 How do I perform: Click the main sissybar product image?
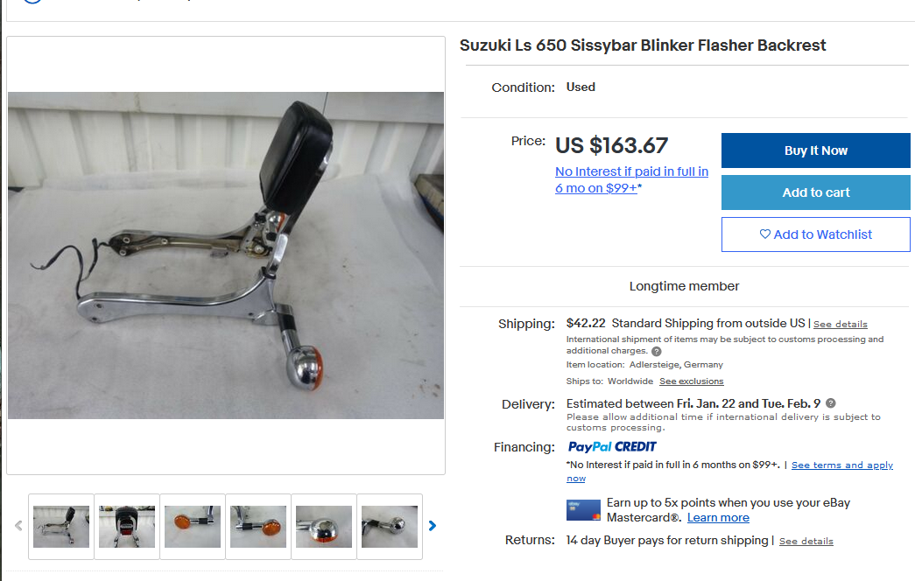(226, 255)
